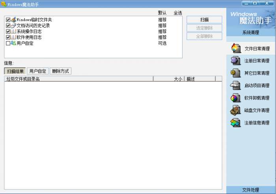The width and height of the screenshot is (276, 194).
Task: Open the 文件处理 section at bottom
Action: click(x=251, y=190)
